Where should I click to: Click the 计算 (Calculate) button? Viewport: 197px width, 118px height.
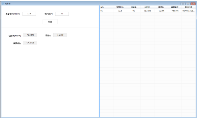click(x=50, y=22)
